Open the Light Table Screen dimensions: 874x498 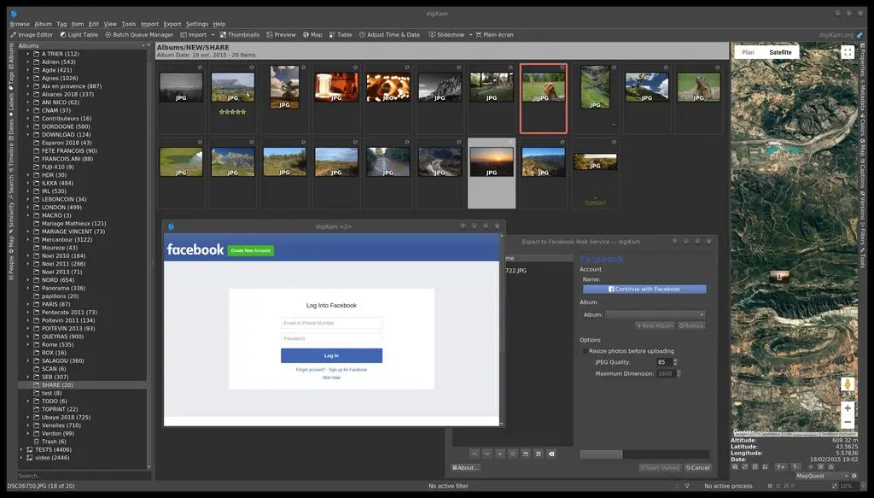pyautogui.click(x=79, y=34)
